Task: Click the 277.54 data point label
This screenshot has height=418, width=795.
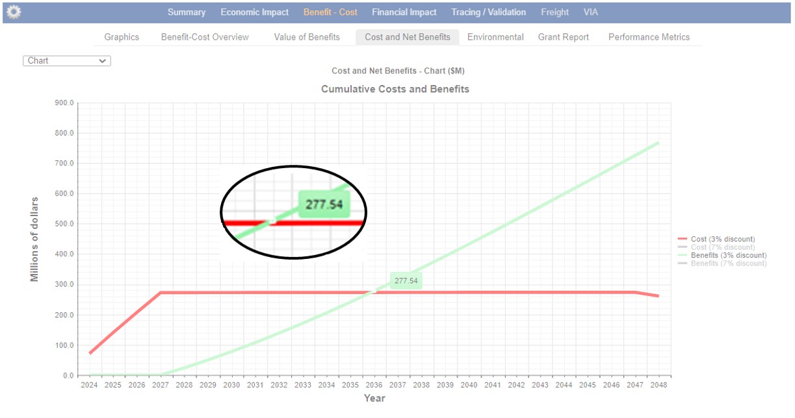Action: (x=406, y=281)
